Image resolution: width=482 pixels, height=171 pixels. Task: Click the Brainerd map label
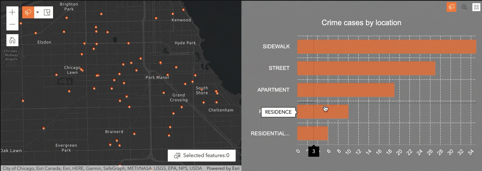pos(114,132)
